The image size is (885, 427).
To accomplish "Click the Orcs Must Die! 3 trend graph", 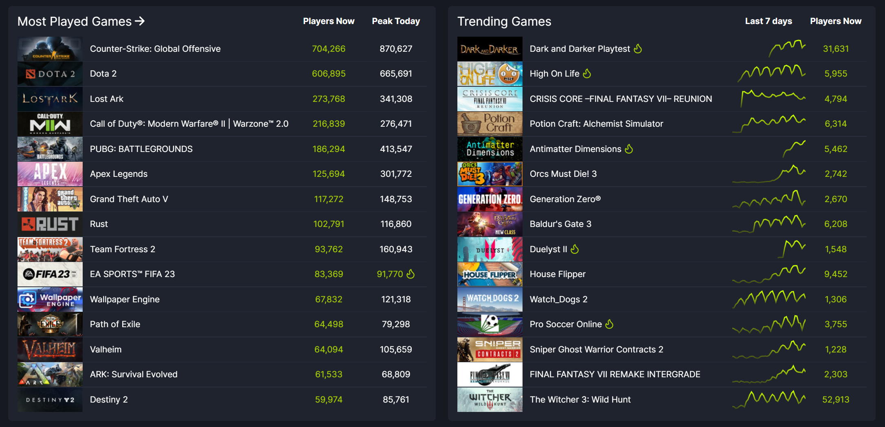I will (x=769, y=174).
